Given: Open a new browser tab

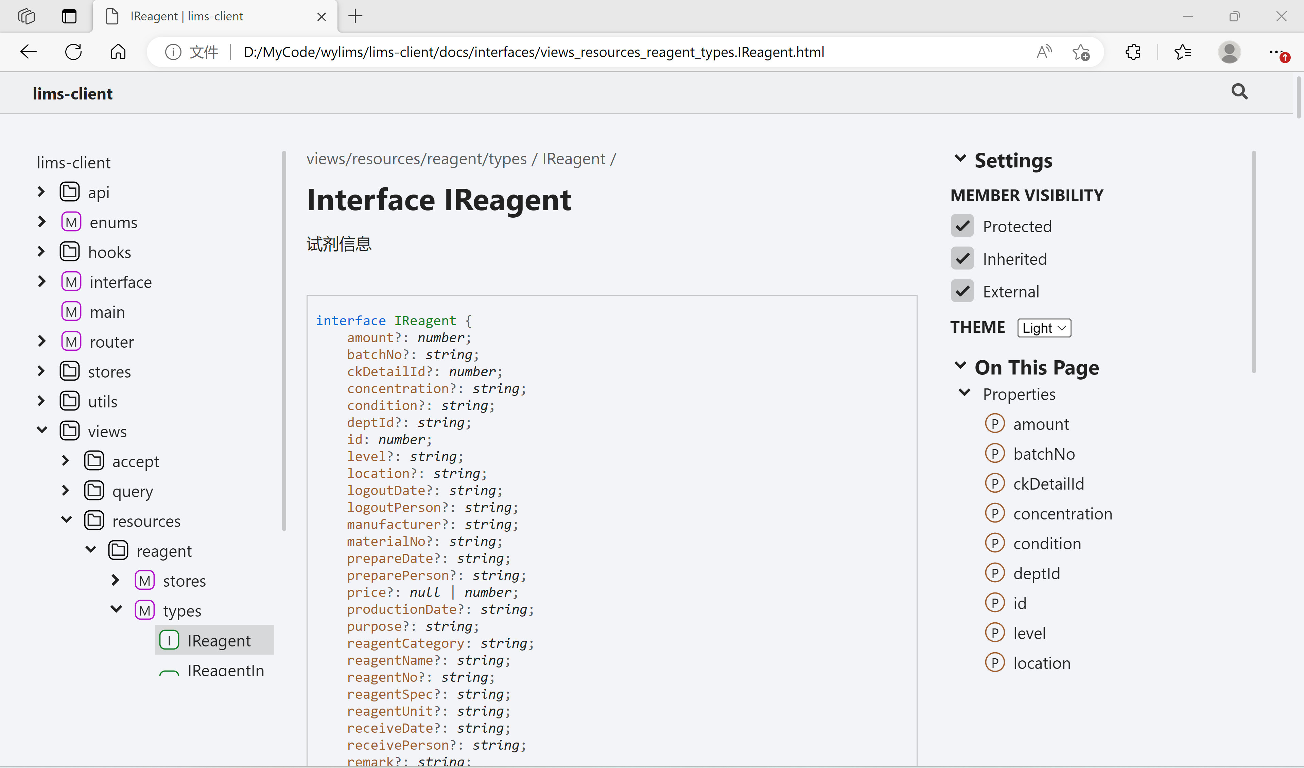Looking at the screenshot, I should coord(355,16).
